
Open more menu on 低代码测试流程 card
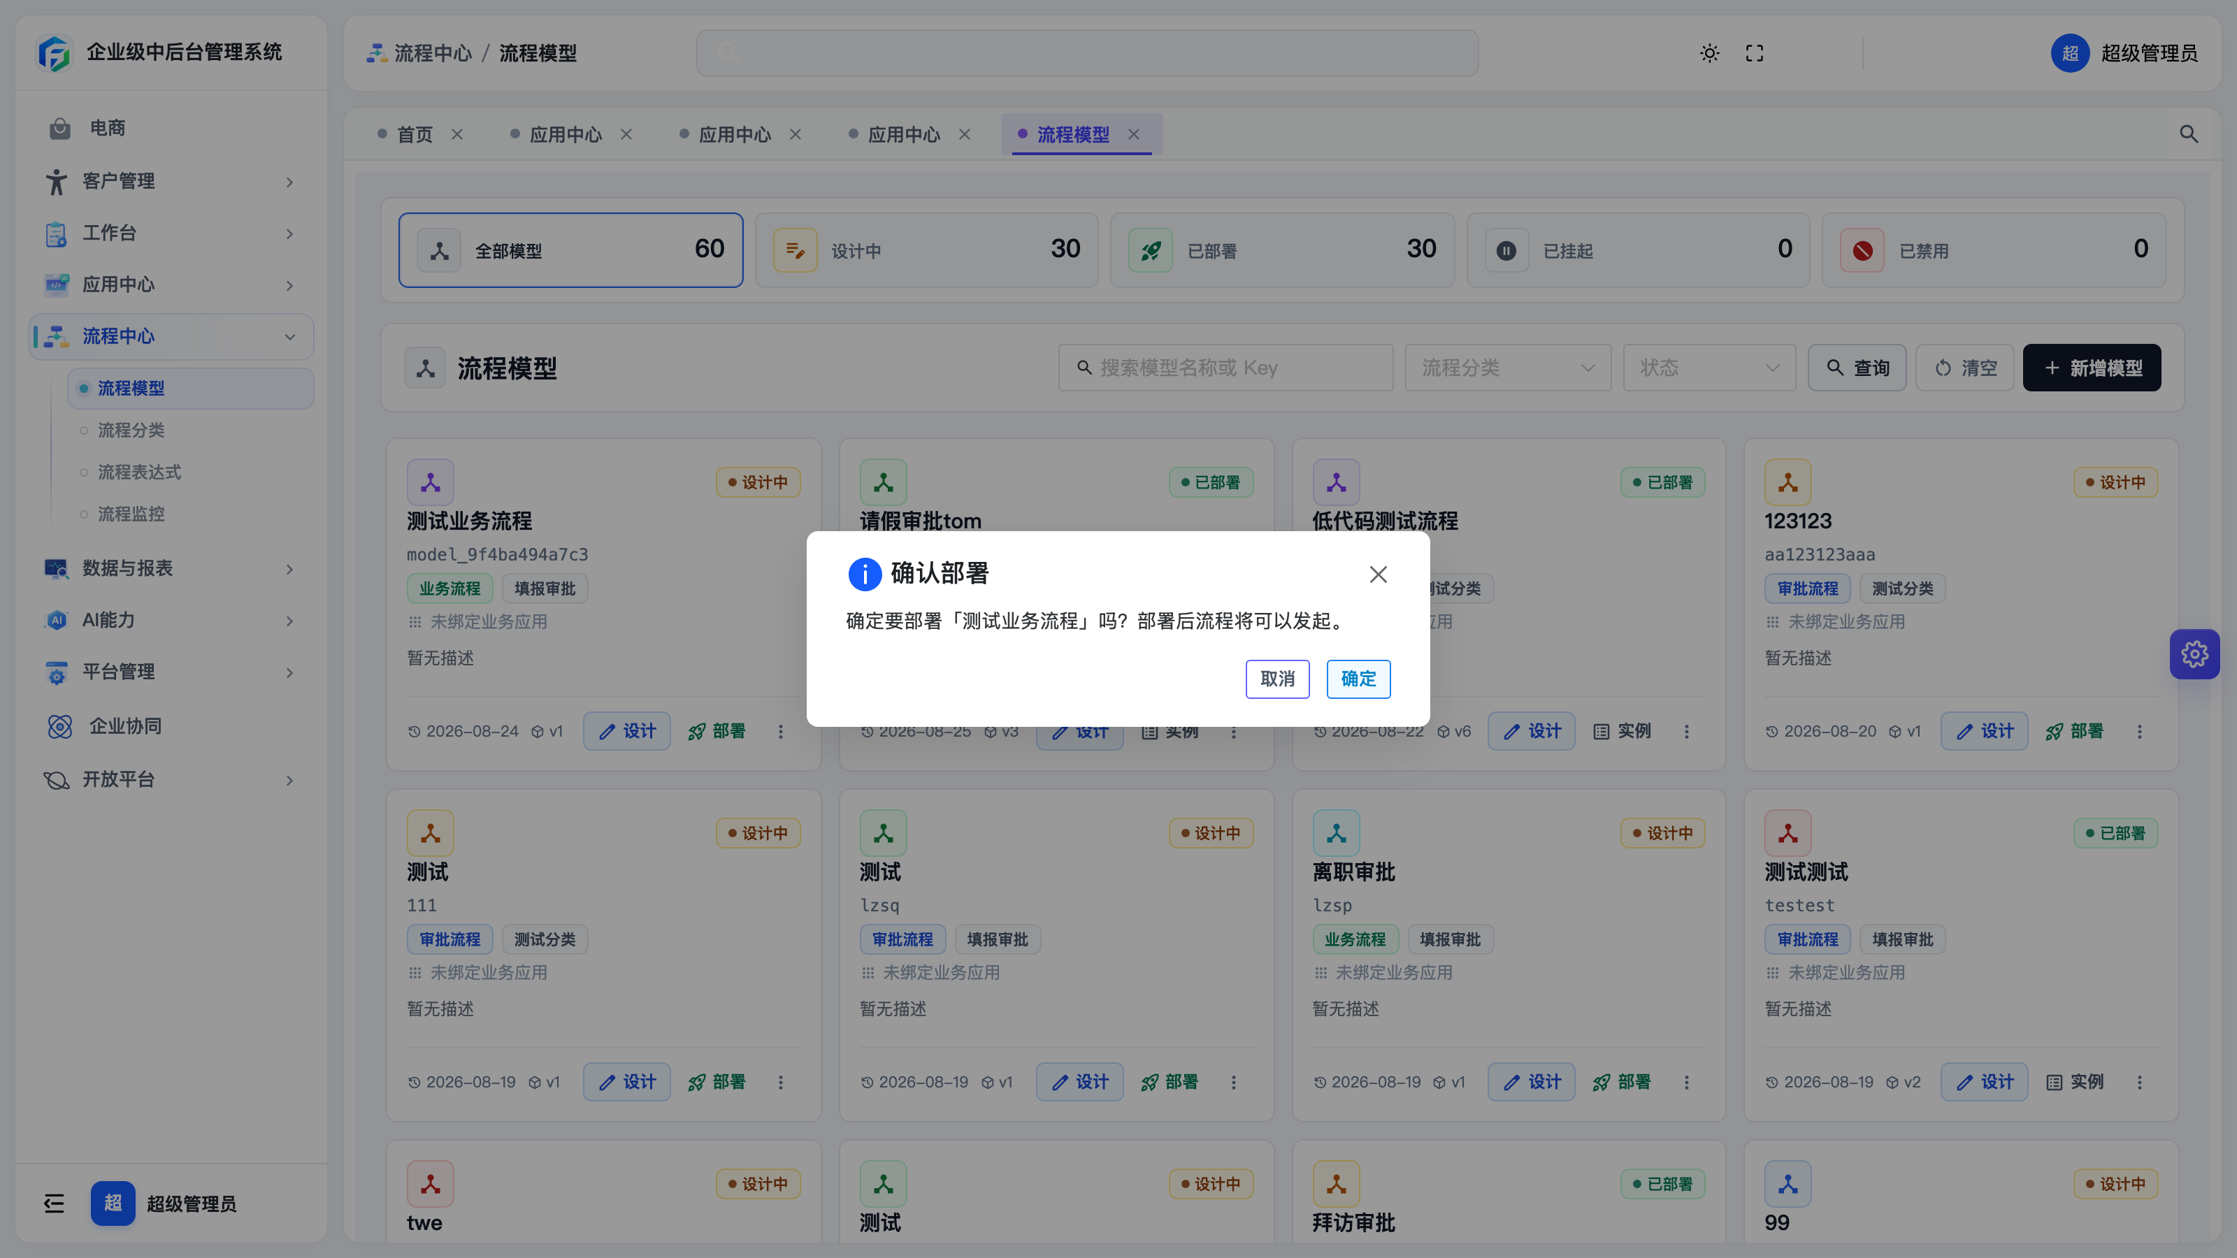[1686, 732]
